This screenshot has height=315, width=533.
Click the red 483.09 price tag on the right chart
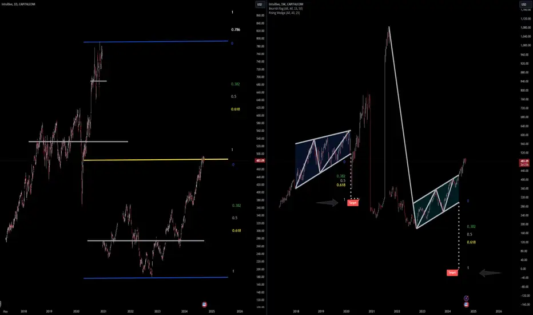[524, 163]
